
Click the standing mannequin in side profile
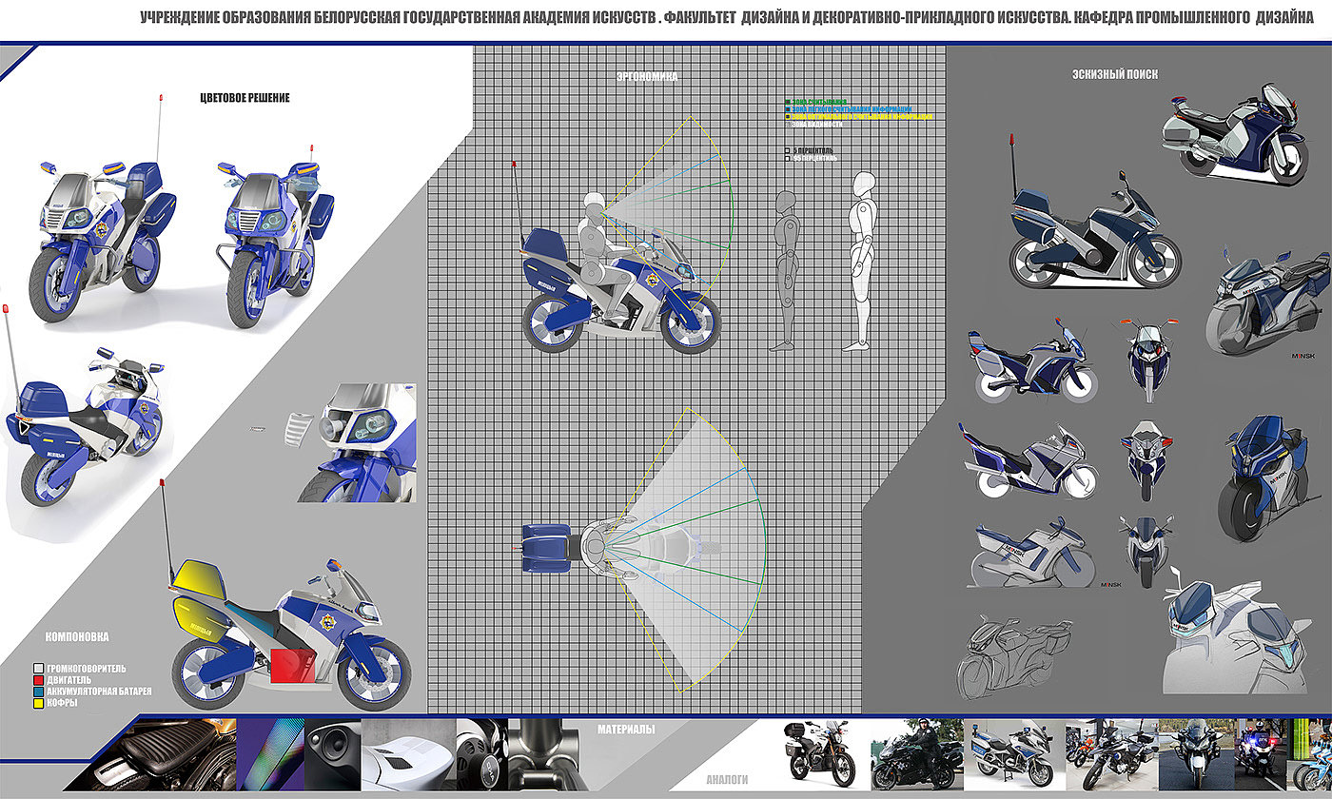786,270
